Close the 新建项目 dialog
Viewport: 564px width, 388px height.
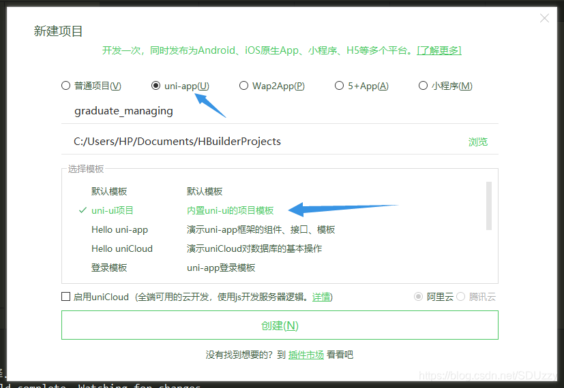[x=544, y=18]
